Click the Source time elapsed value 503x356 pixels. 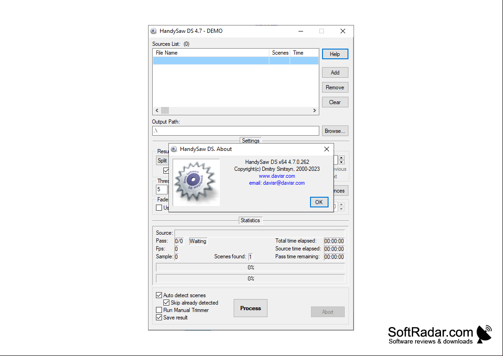334,249
